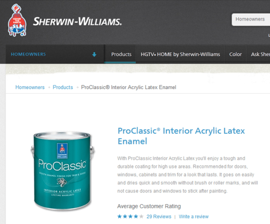
Task: Open the Products navigation tab
Action: (x=121, y=54)
